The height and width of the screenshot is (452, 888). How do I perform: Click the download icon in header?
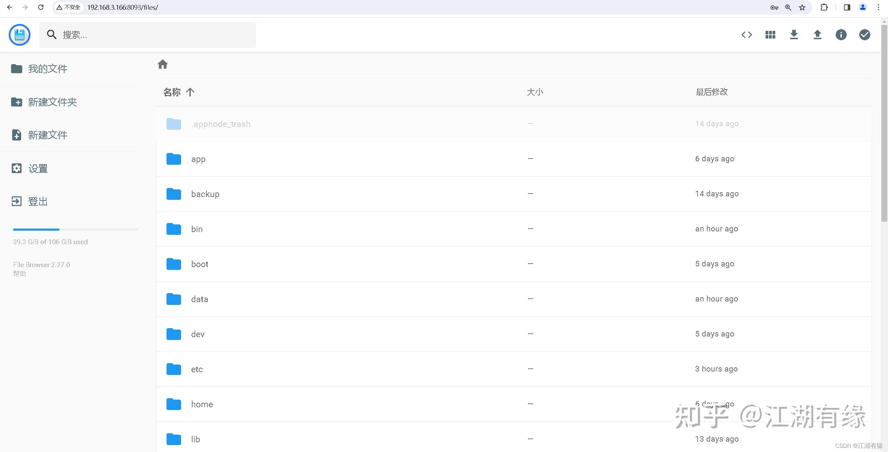[x=794, y=35]
